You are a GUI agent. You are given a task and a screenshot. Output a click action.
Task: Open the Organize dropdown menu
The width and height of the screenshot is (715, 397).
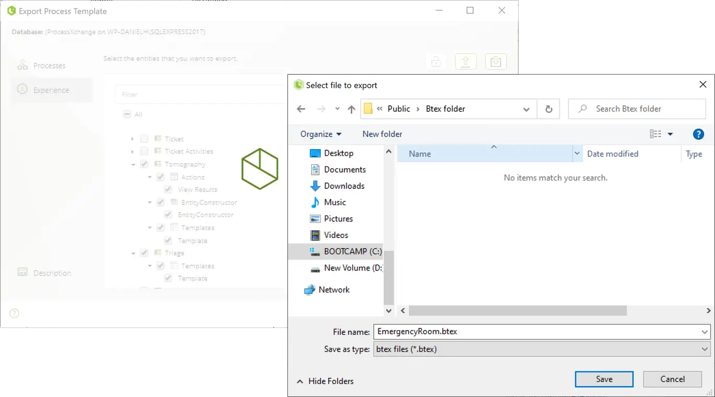321,134
